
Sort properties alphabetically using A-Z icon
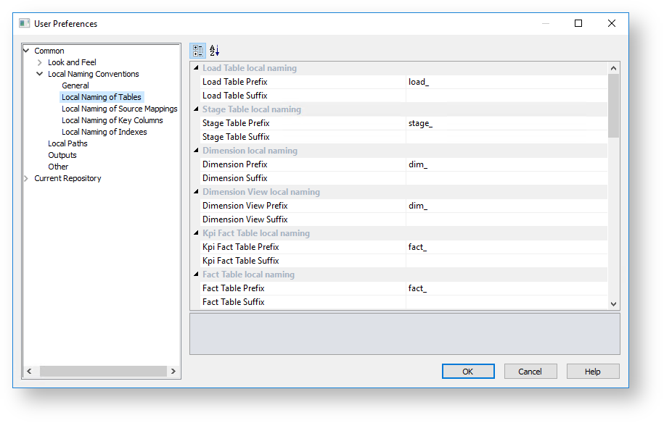coord(214,51)
